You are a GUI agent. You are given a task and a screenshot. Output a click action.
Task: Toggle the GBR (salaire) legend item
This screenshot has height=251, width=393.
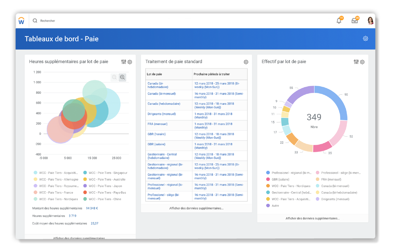280,179
